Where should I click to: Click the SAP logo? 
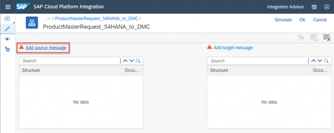[23, 7]
